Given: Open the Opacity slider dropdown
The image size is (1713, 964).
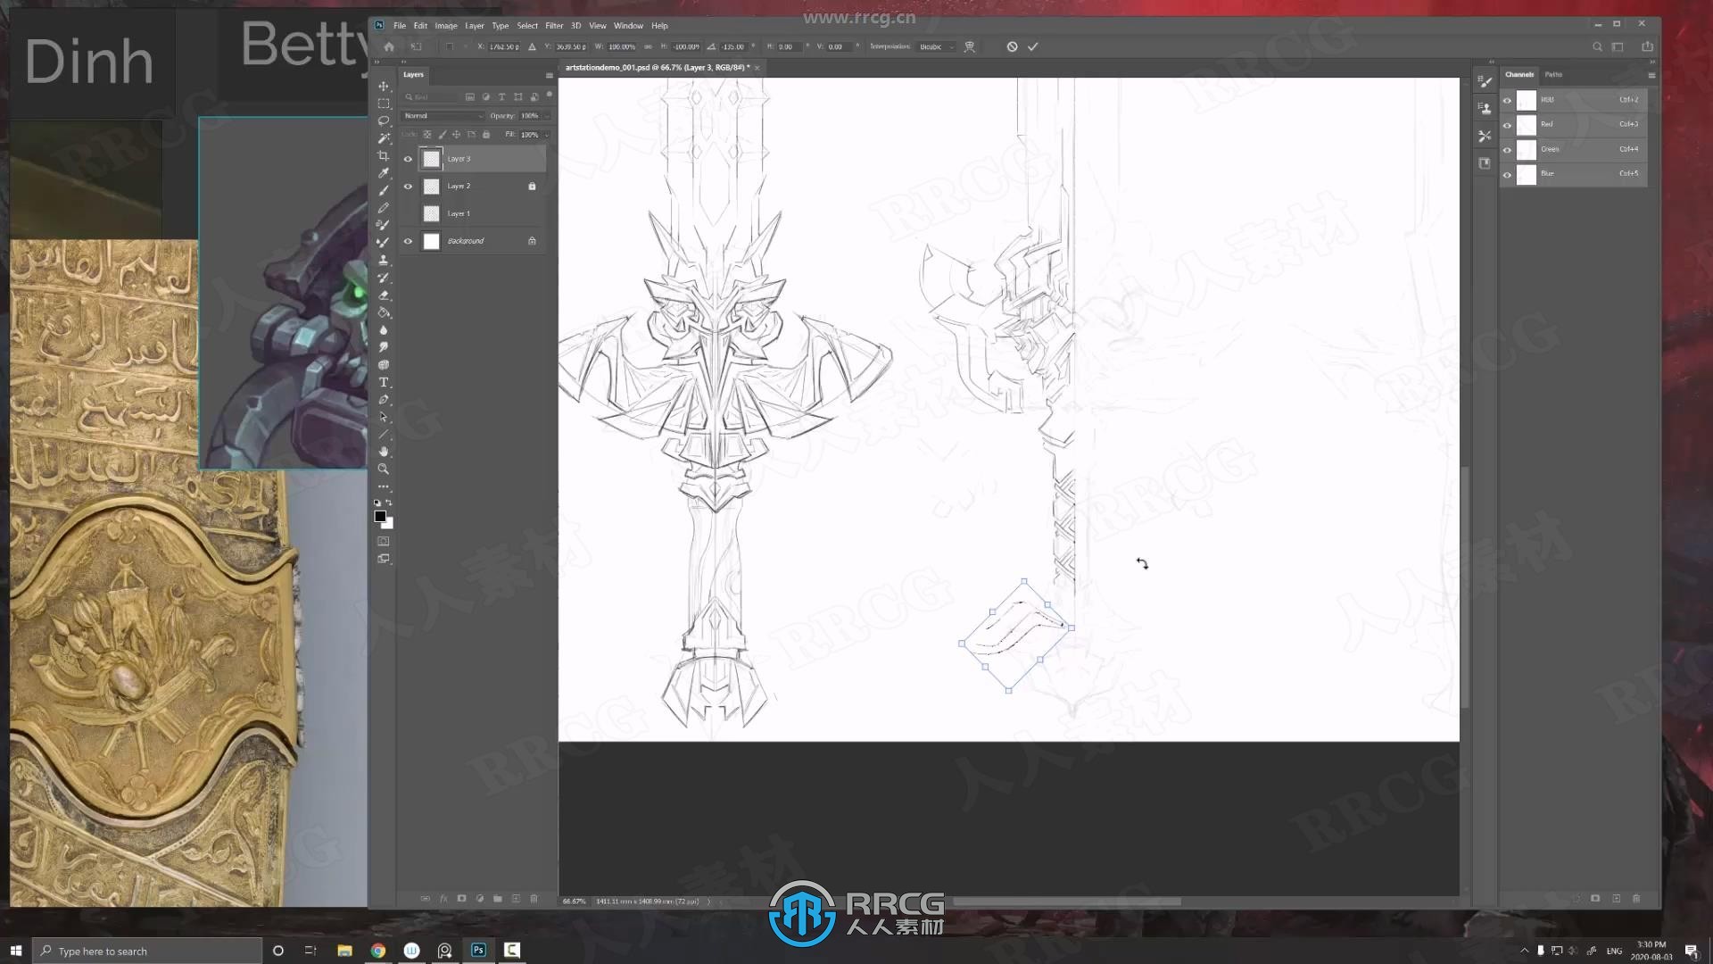Looking at the screenshot, I should [547, 116].
